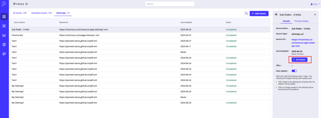Image resolution: width=321 pixels, height=118 pixels.
Task: Click the Status column header
Action: point(229,22)
